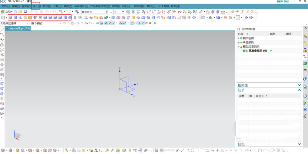
Task: Open the 分析(L) menu
Action: point(126,6)
